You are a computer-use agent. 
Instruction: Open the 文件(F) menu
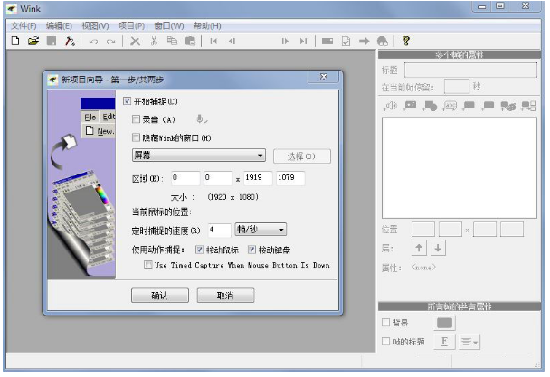coord(24,25)
